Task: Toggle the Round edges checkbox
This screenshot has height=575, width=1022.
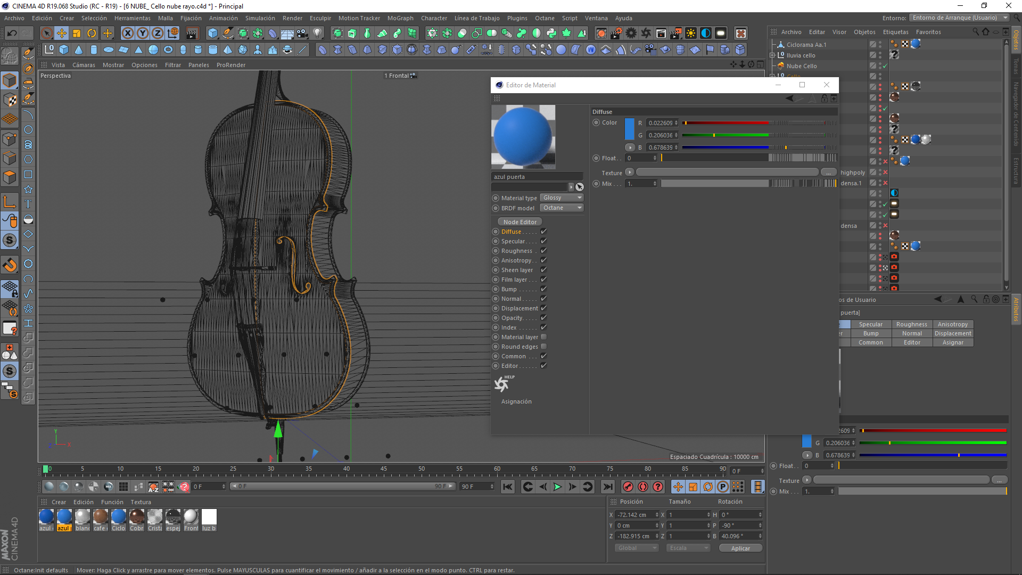Action: coord(543,347)
